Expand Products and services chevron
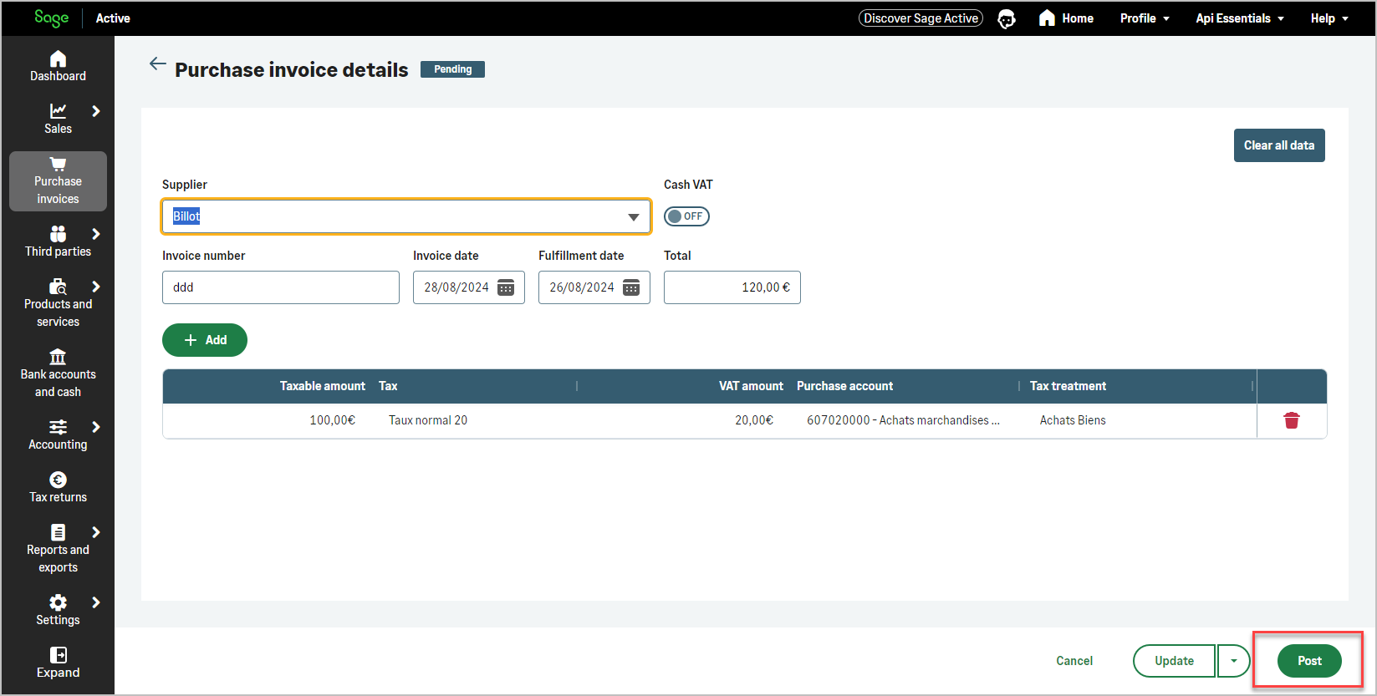Viewport: 1377px width, 696px height. click(96, 287)
